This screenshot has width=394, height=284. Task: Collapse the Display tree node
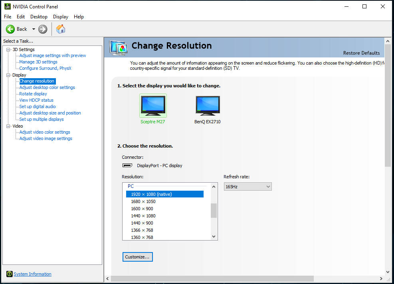8,75
